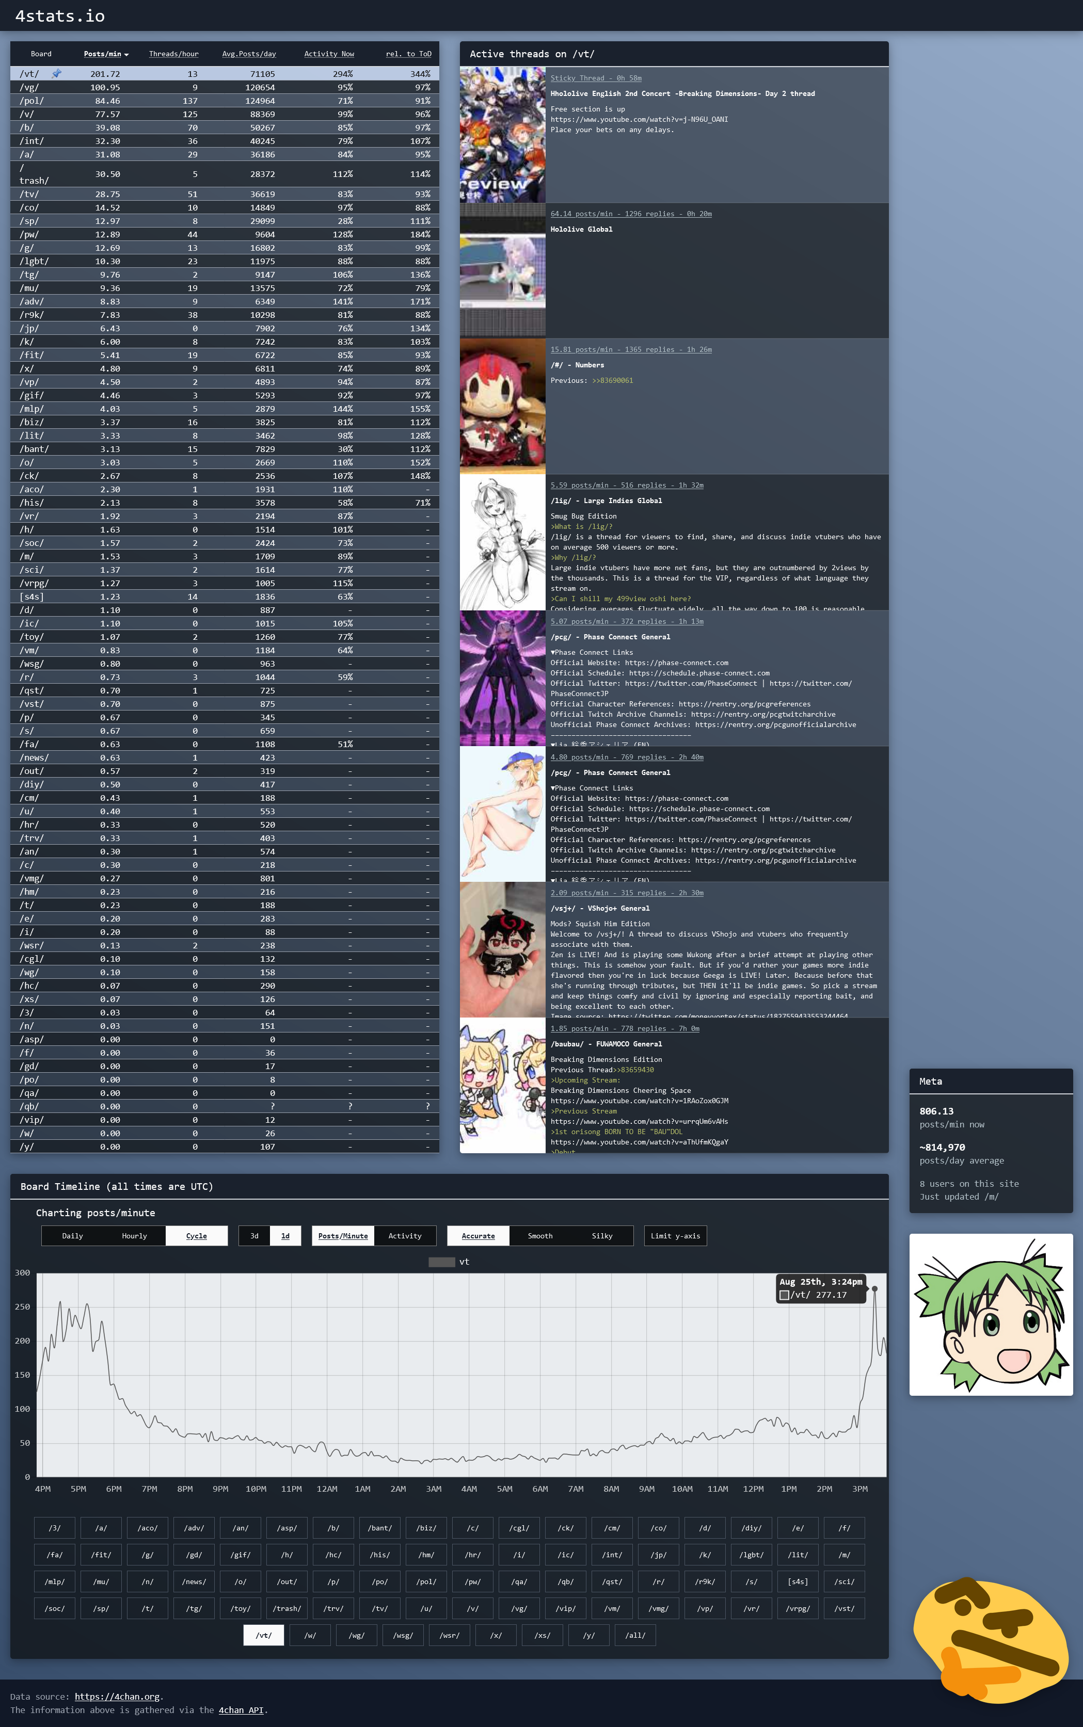Toggle the Limit y-axis option
1083x1727 pixels.
[x=675, y=1236]
